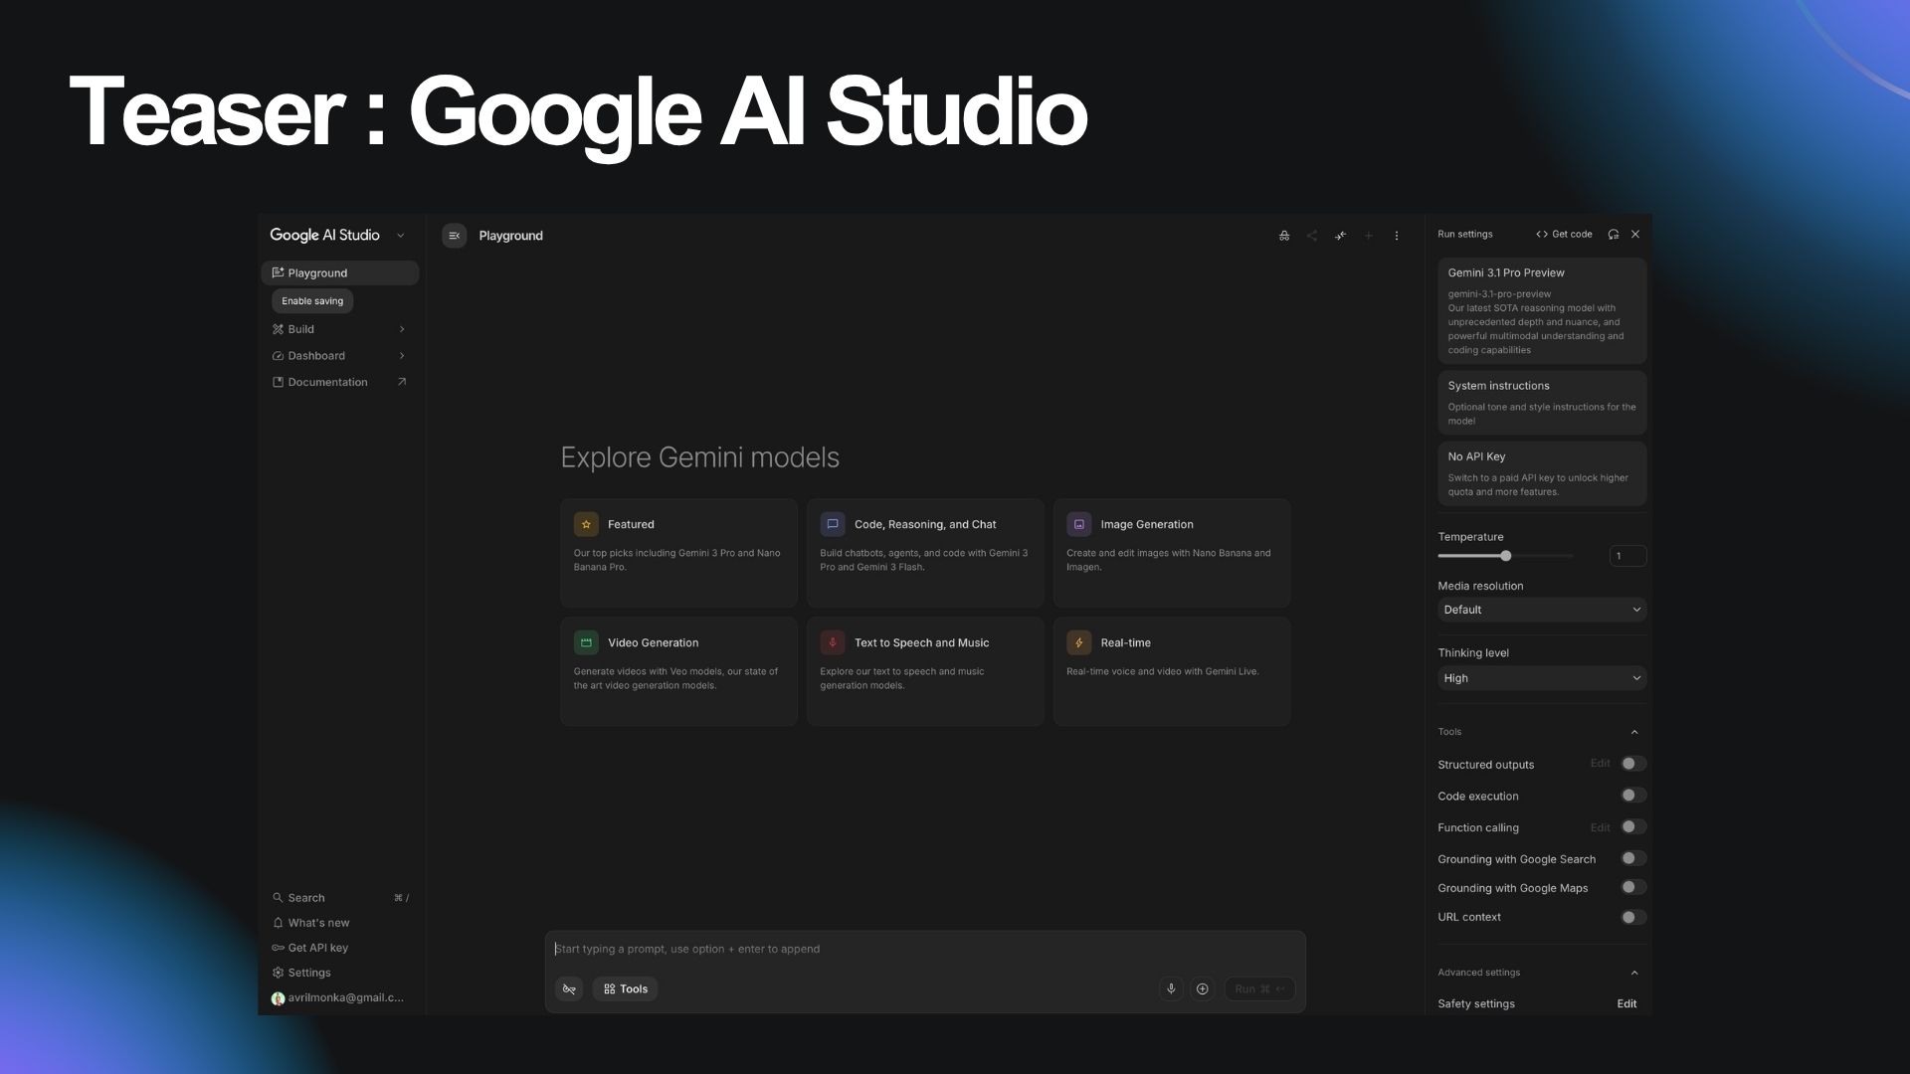Open the No API Key card
The width and height of the screenshot is (1910, 1074).
point(1542,473)
